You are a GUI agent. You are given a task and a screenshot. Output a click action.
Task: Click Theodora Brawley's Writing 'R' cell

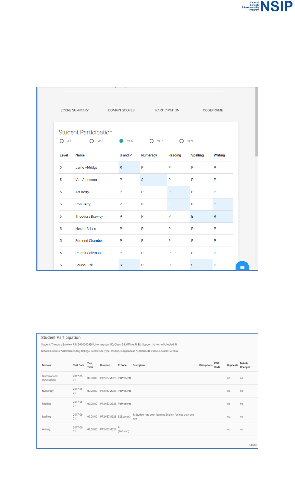223,216
